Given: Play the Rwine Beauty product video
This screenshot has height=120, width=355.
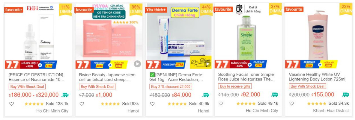Looking at the screenshot, I should coord(137,64).
